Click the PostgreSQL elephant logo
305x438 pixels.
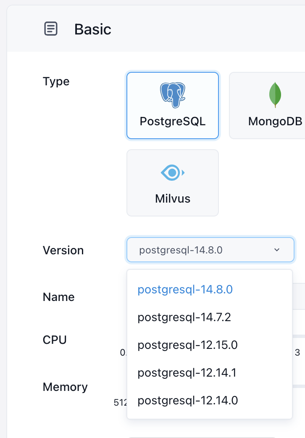tap(173, 95)
